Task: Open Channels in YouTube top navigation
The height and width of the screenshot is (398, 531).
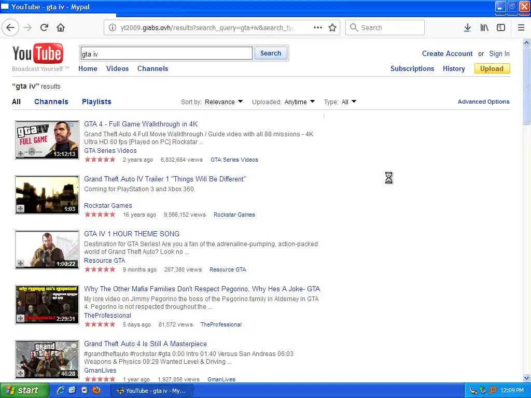Action: coord(153,68)
